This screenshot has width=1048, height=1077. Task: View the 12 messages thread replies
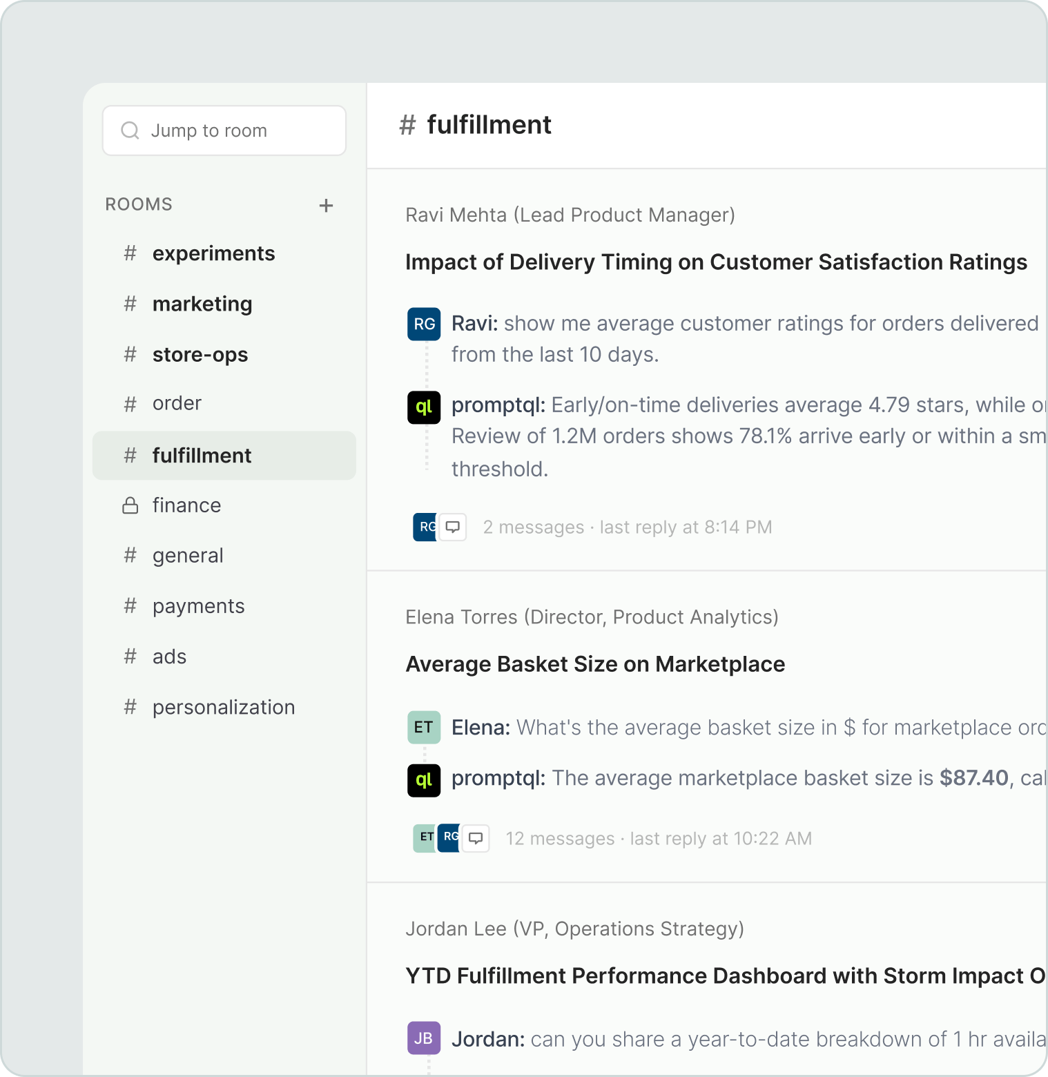pyautogui.click(x=658, y=839)
